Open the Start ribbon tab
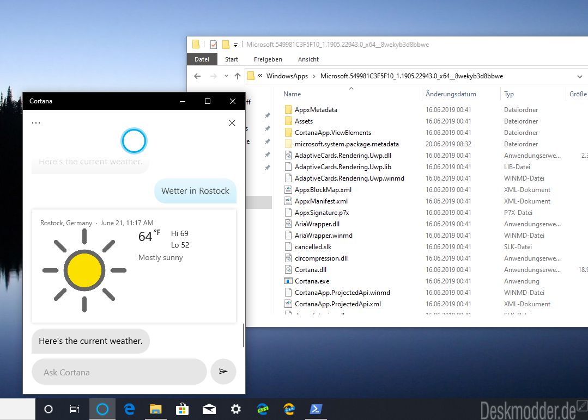588x420 pixels. [232, 59]
